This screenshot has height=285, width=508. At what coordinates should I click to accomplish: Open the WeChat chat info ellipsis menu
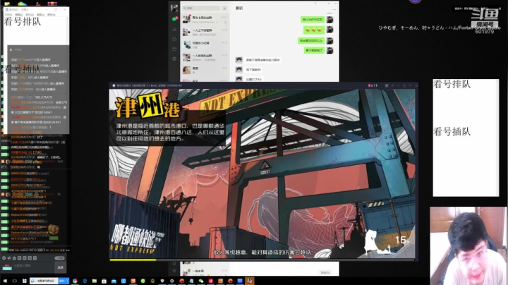(x=334, y=9)
